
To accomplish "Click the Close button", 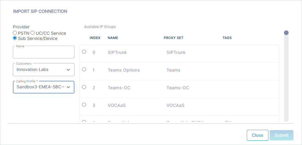I will pyautogui.click(x=257, y=135).
